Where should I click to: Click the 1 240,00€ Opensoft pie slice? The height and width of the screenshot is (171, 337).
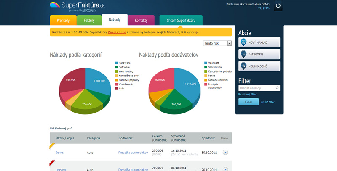[x=188, y=84]
